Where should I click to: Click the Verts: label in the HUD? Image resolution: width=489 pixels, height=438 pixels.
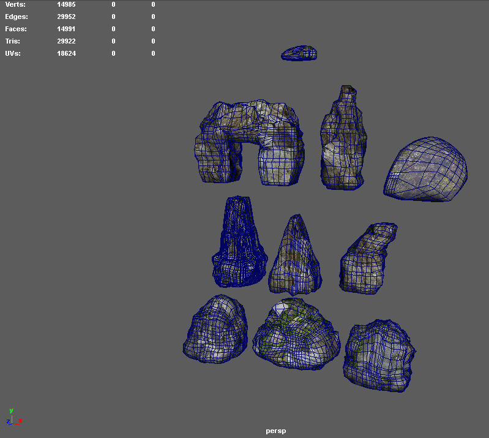(x=15, y=4)
